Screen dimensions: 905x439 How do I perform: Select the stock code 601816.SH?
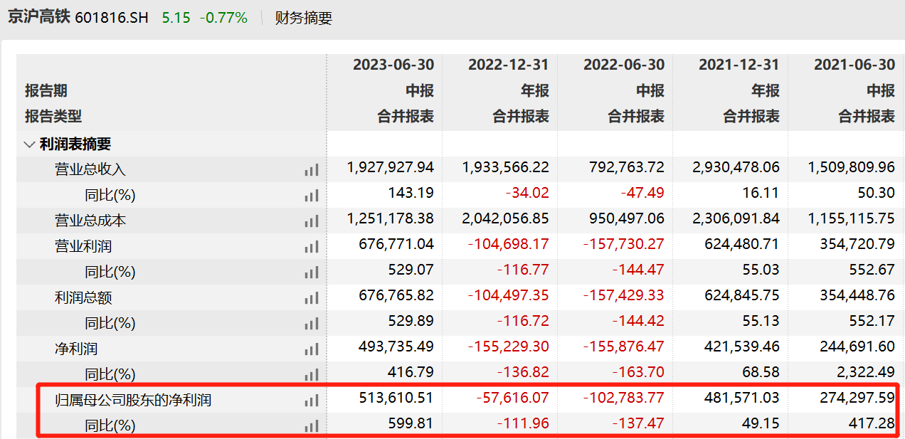click(112, 18)
